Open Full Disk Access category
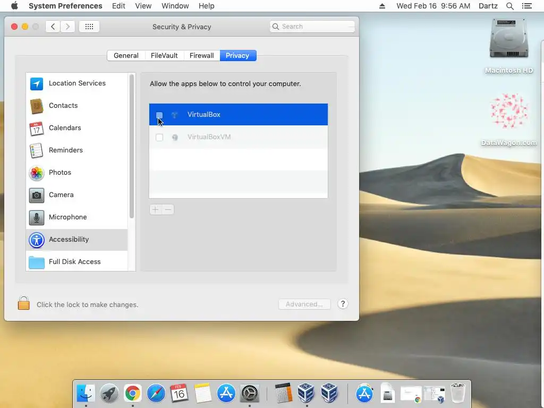This screenshot has height=408, width=544. [76, 261]
